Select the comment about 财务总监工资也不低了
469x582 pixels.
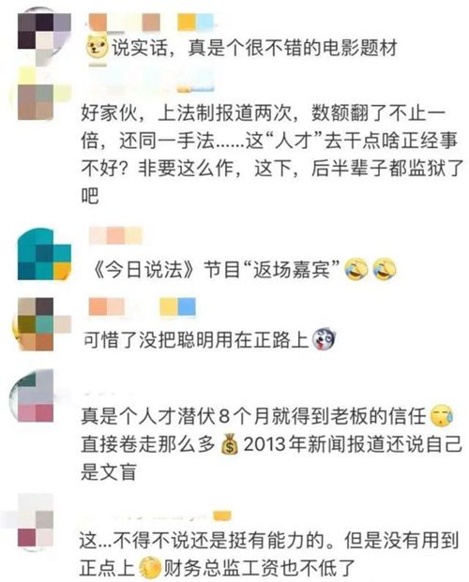[269, 555]
